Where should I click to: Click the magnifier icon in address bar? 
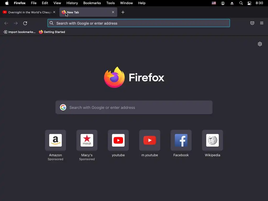52,23
